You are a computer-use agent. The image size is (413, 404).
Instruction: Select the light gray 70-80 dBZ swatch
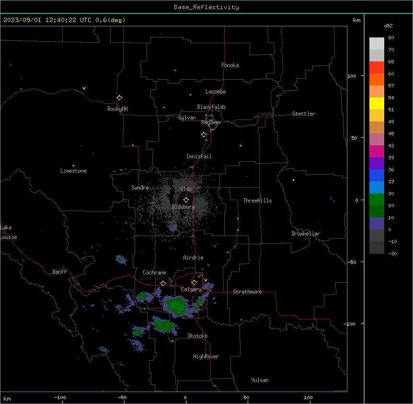pyautogui.click(x=377, y=44)
